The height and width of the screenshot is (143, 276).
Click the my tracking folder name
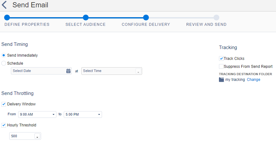[x=235, y=80]
